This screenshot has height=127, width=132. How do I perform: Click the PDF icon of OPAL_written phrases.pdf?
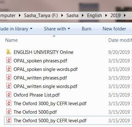pyautogui.click(x=9, y=78)
